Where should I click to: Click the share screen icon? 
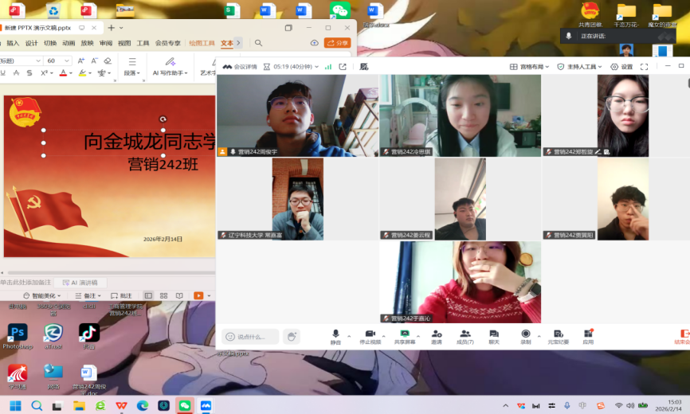[405, 334]
